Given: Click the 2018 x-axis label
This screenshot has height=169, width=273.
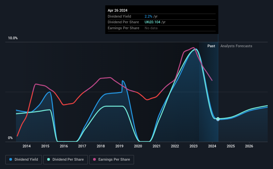Looking at the screenshot, I should click(x=101, y=146).
